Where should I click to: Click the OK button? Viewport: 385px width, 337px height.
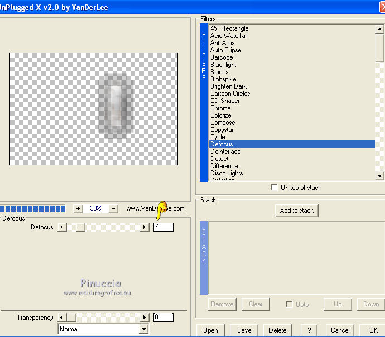373,330
